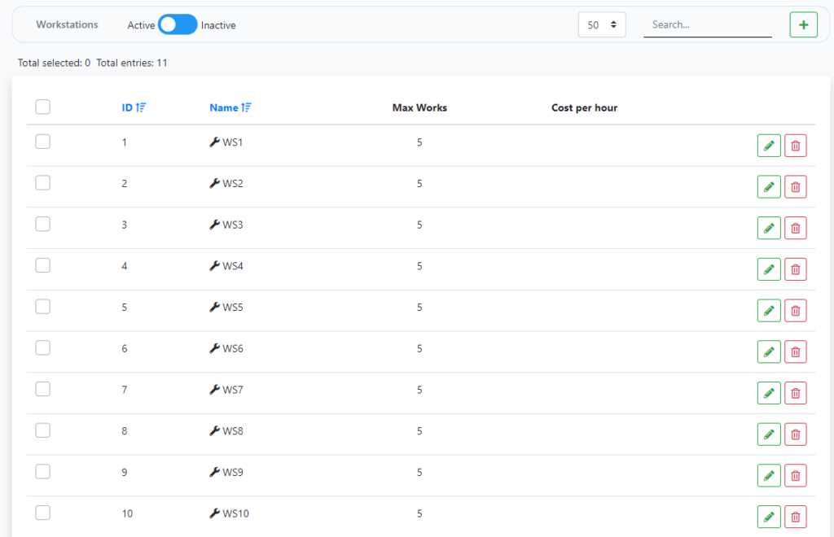
Task: Click the Cost per hour column header
Action: coord(584,107)
